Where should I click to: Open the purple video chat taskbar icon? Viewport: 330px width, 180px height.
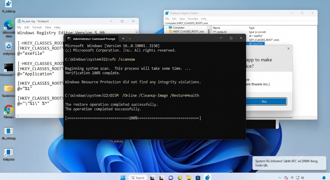(x=171, y=177)
